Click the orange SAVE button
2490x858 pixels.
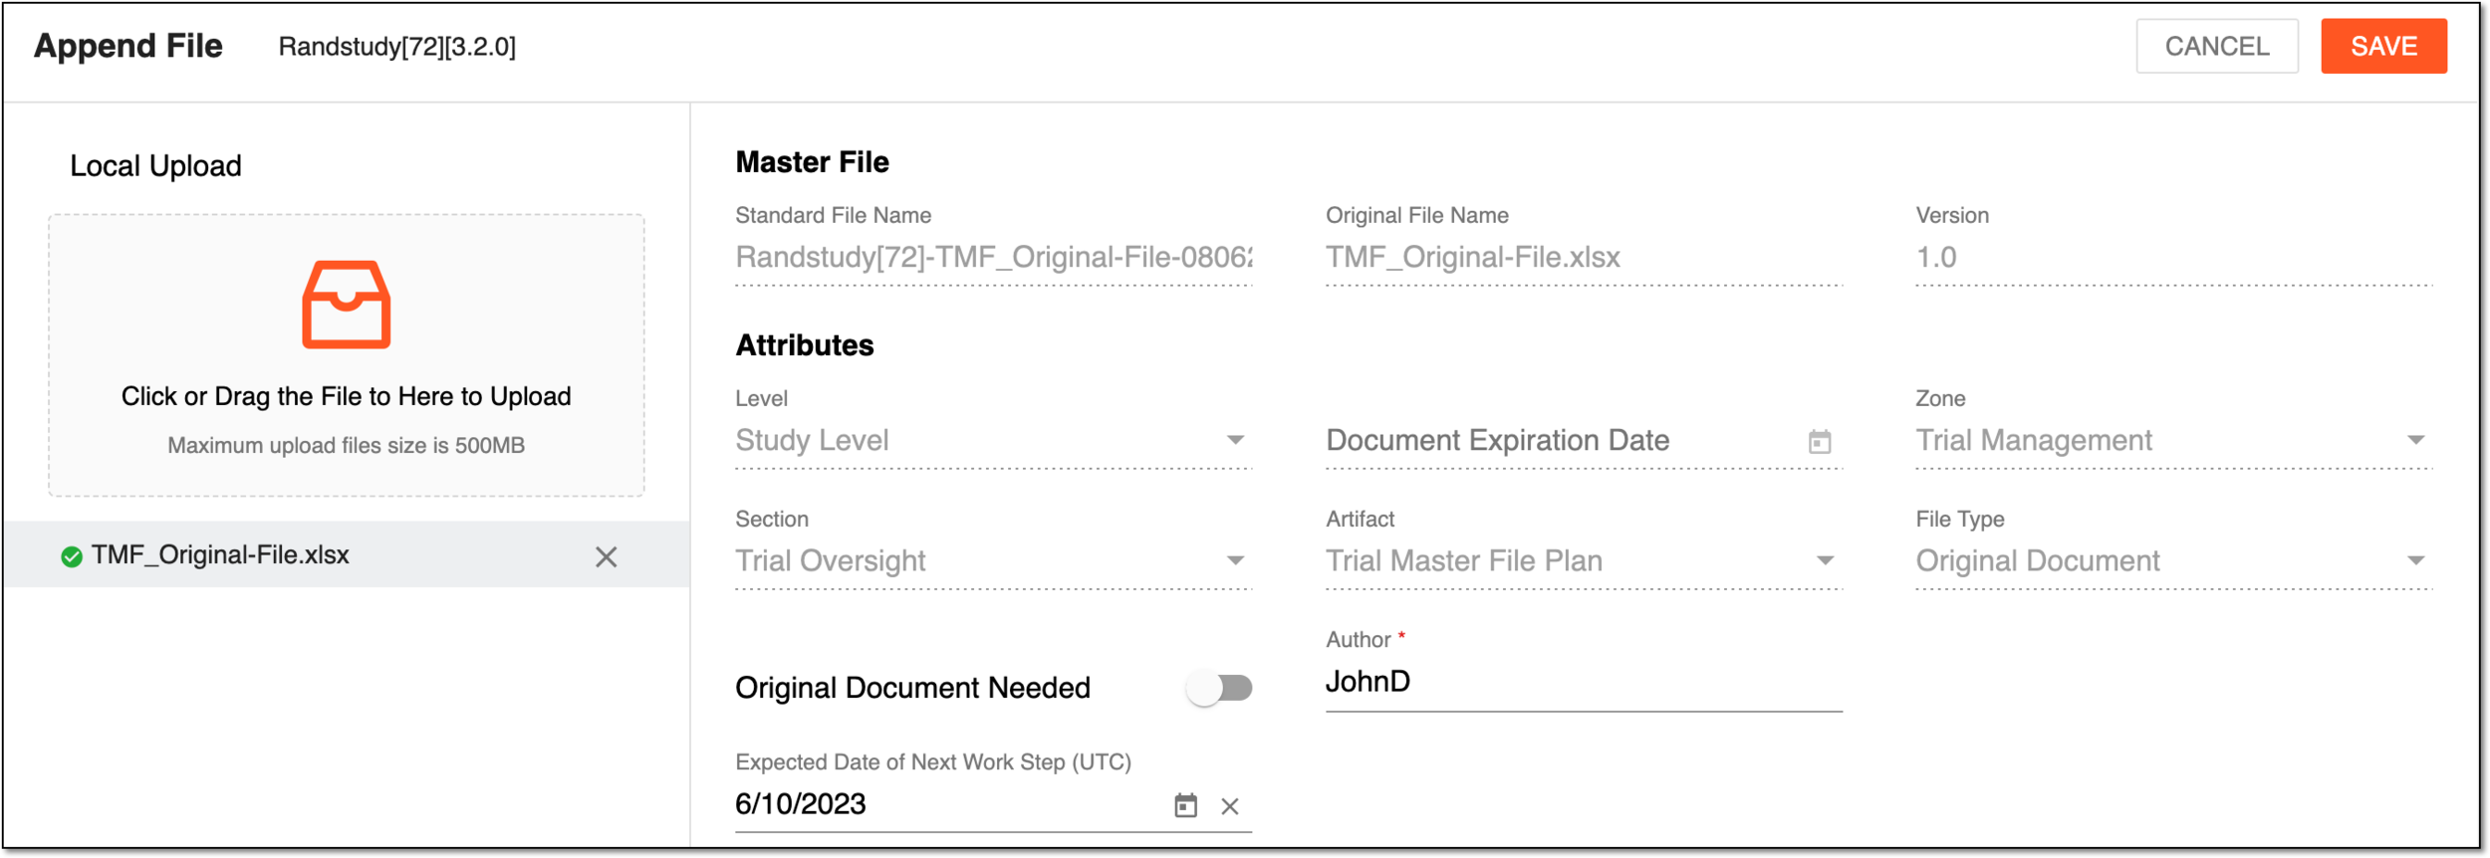point(2382,46)
